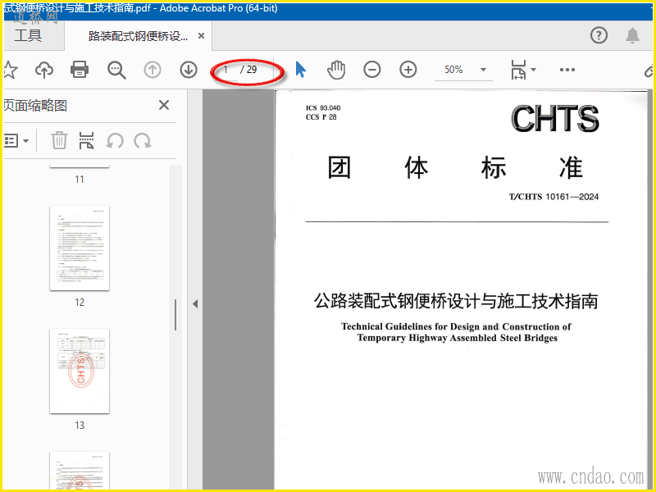Zoom out with minus circle icon
Screen dimensions: 656x492
pos(372,70)
